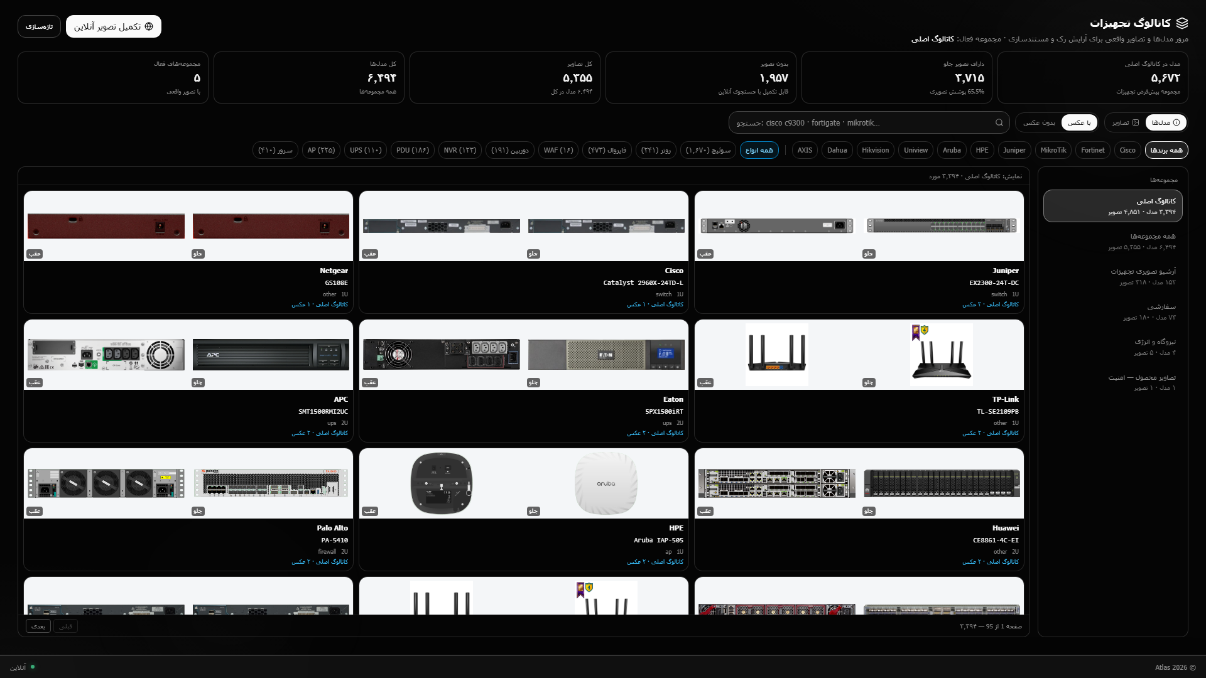Click the Eaton 5PX1500iRT catalog link
1206x678 pixels.
tap(655, 433)
